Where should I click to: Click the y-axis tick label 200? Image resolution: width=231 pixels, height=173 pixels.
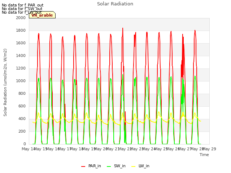pyautogui.click(x=22, y=131)
